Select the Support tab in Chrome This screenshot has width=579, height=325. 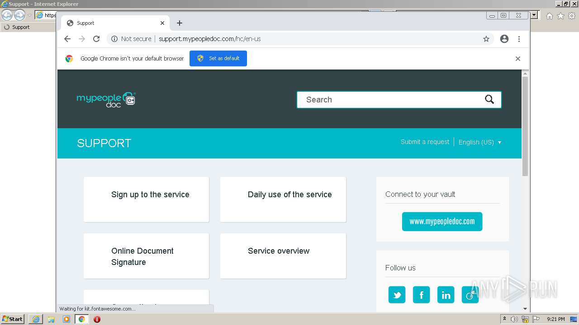115,23
